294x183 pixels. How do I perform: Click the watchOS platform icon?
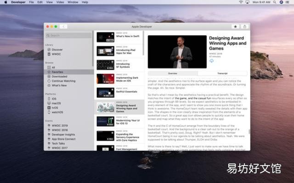click(x=49, y=112)
